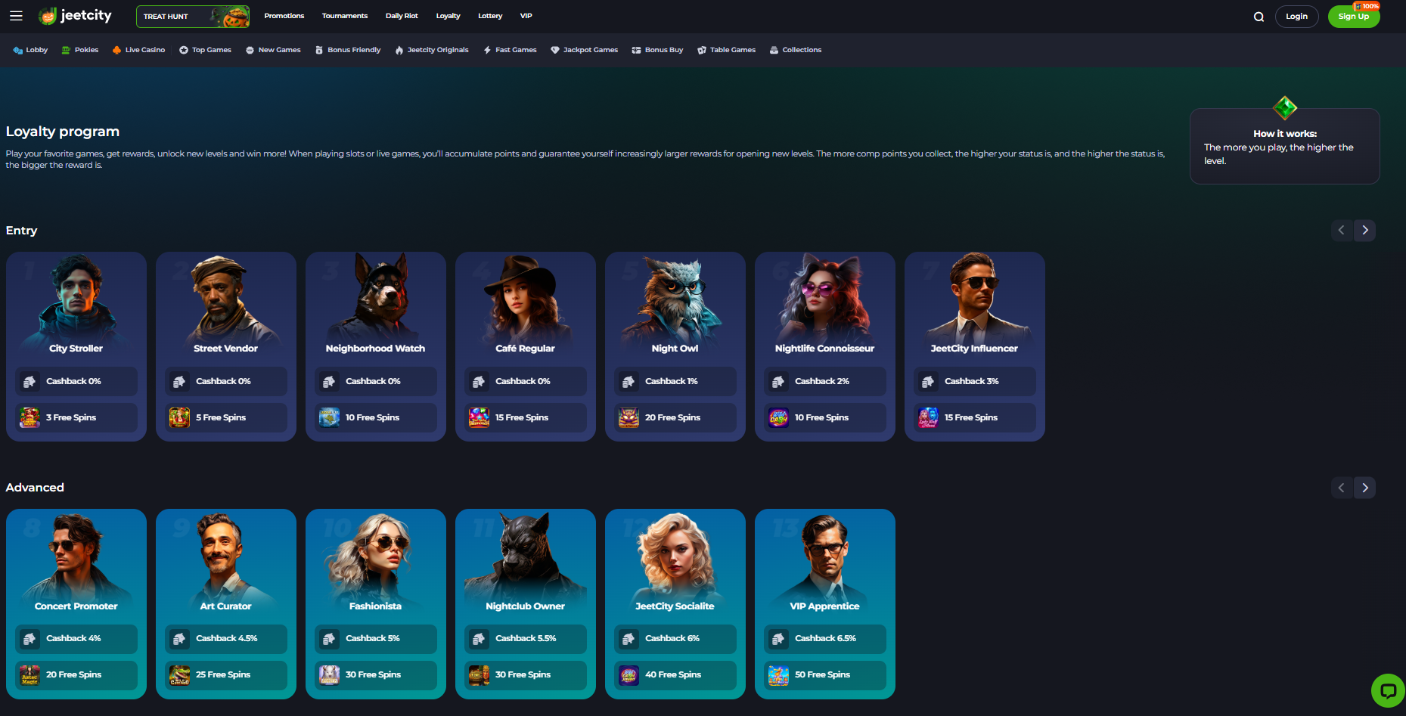Click the game icon beside 50 Free Spins
This screenshot has width=1406, height=716.
(x=778, y=675)
